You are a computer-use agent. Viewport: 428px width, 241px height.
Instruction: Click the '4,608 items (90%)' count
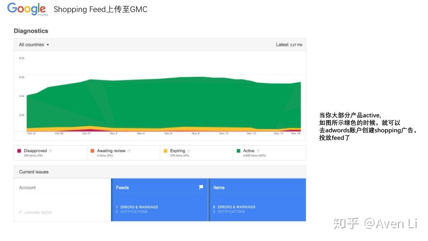click(x=254, y=155)
